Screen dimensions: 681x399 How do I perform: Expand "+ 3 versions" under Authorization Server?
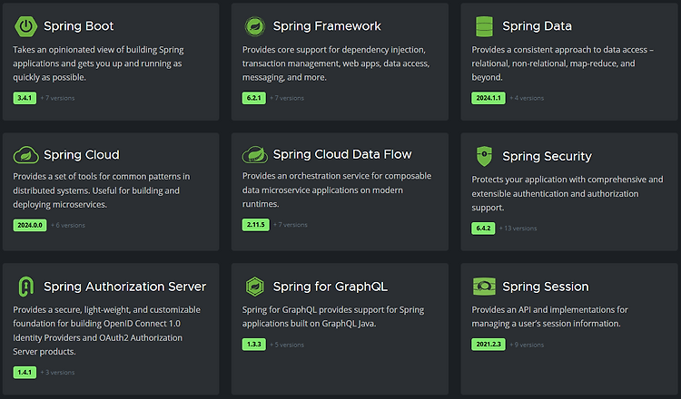57,372
